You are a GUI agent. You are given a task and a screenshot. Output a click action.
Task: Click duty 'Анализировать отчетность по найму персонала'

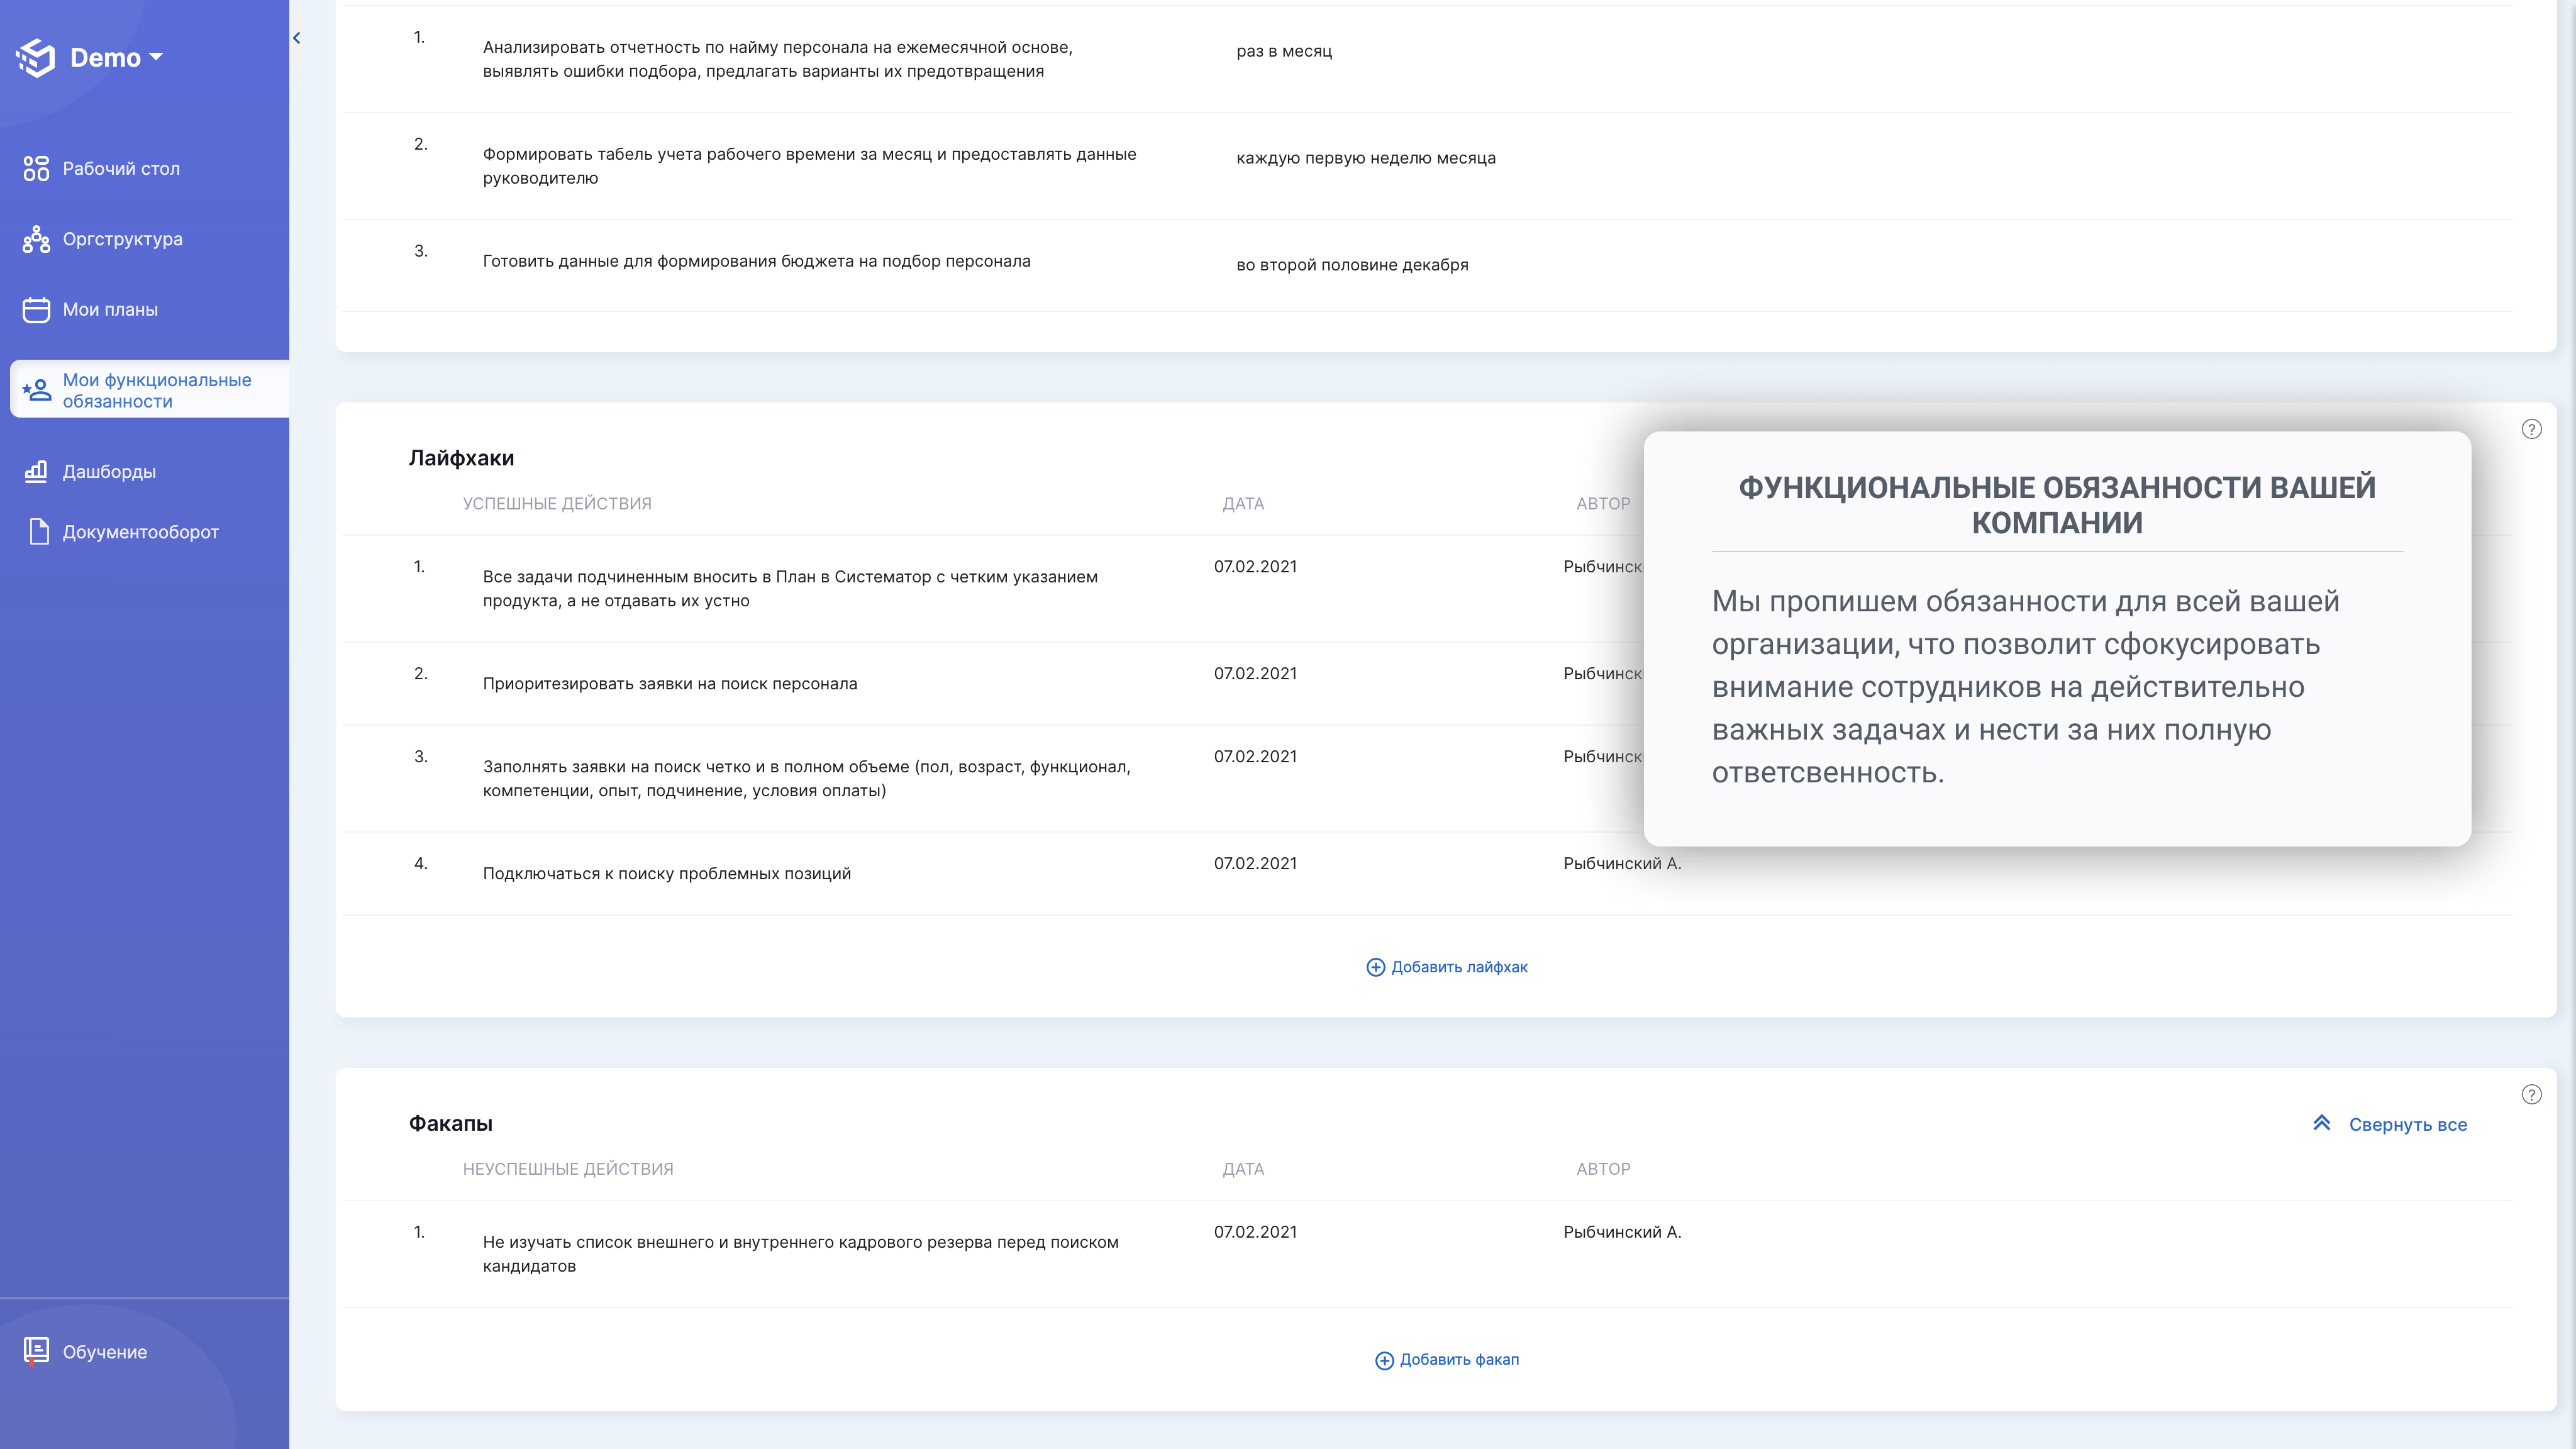click(x=777, y=59)
